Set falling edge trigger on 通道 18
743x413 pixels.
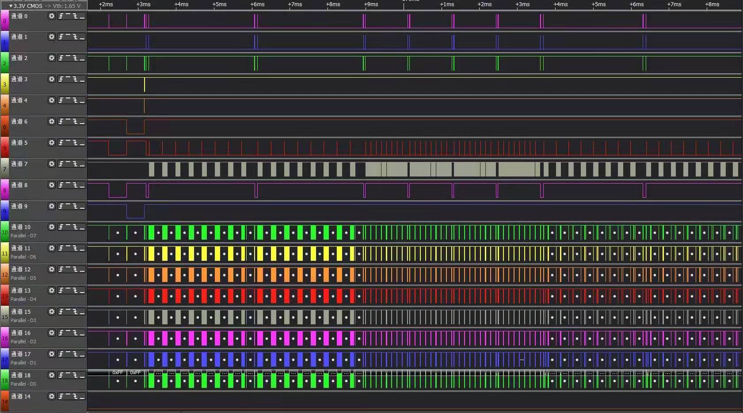point(75,375)
